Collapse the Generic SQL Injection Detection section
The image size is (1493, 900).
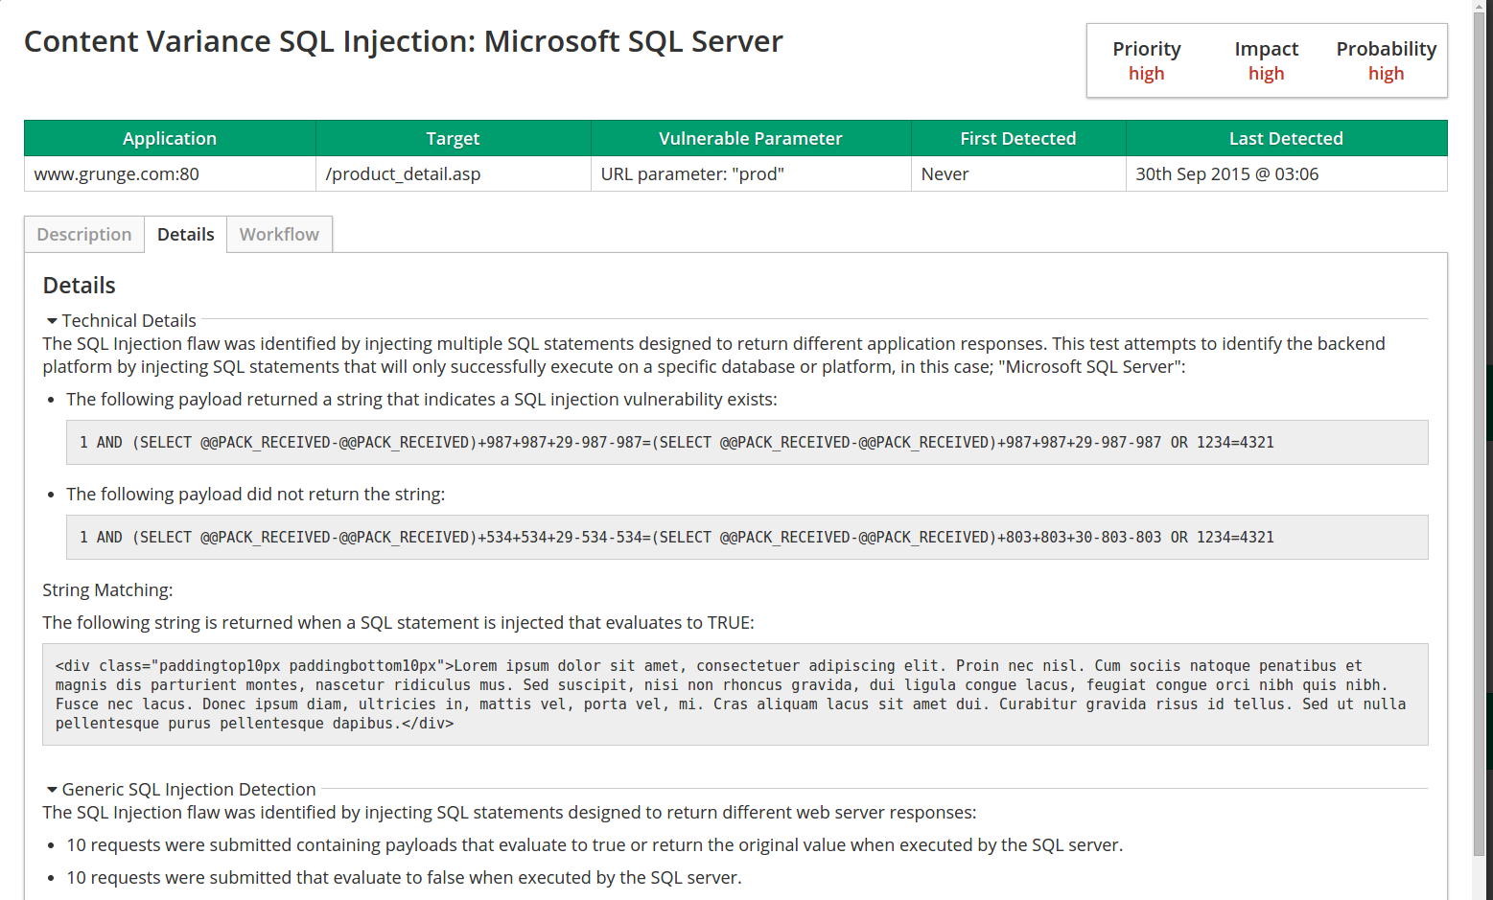52,790
